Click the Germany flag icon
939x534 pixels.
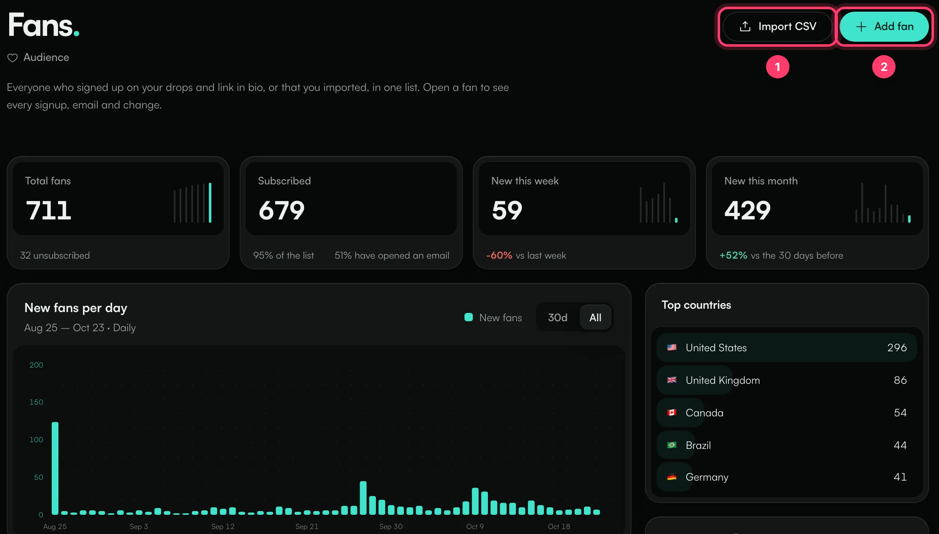click(x=672, y=477)
